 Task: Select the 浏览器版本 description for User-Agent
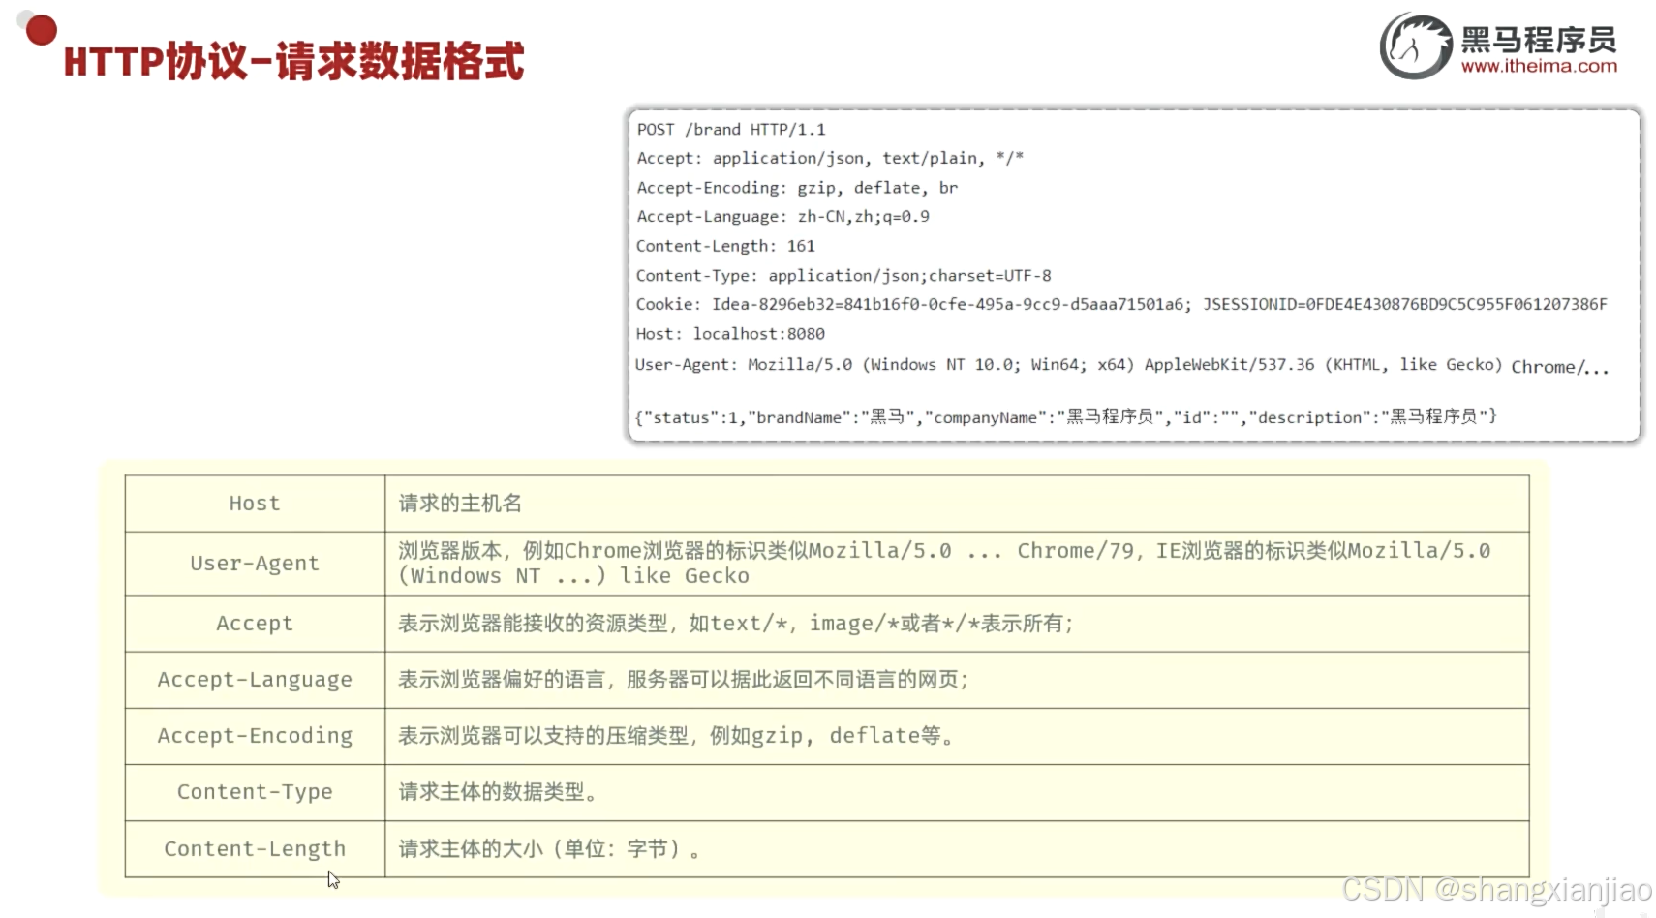click(x=957, y=564)
